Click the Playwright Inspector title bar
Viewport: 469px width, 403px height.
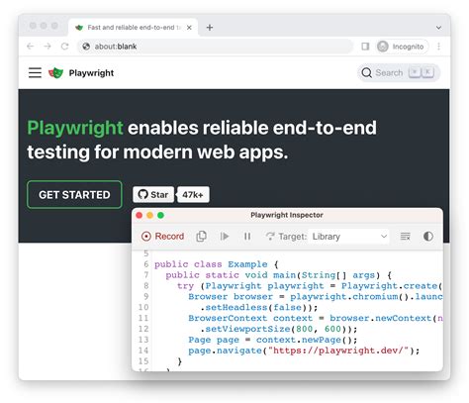coord(287,215)
